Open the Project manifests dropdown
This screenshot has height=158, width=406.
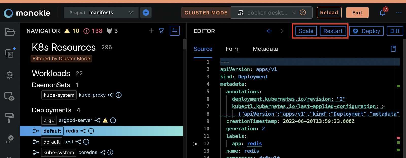(x=101, y=13)
